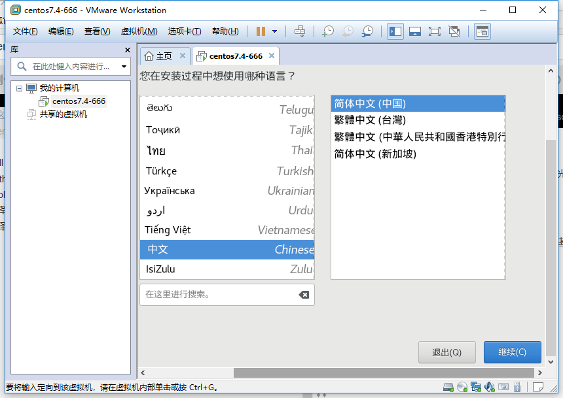Viewport: 563px width, 398px height.
Task: Select Urdu in the language list
Action: [x=227, y=210]
